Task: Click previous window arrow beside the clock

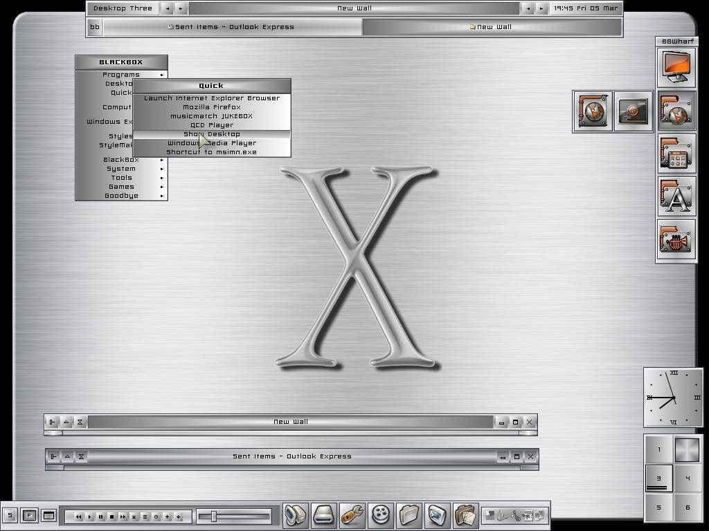Action: coord(528,8)
